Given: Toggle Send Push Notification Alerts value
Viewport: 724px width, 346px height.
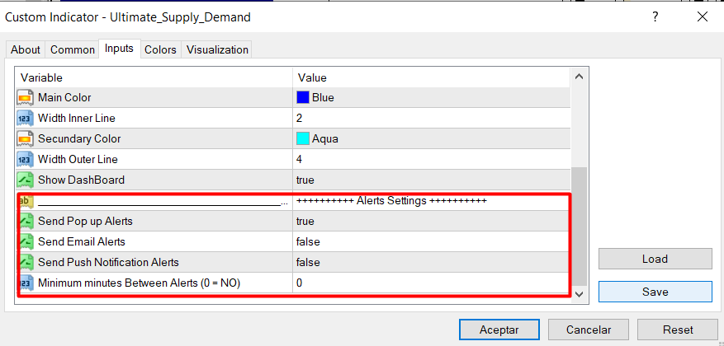Looking at the screenshot, I should click(x=431, y=263).
